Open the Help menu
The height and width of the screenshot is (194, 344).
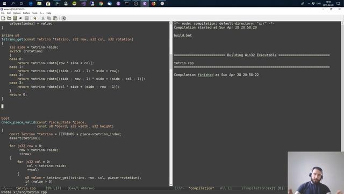click(x=49, y=13)
